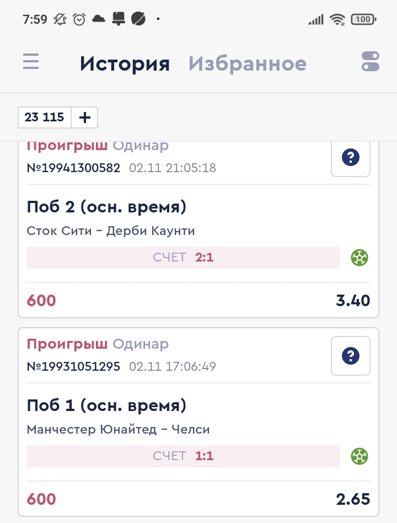Open Сток Сити – Дерби Каунти match
The image size is (397, 523).
[x=111, y=231]
